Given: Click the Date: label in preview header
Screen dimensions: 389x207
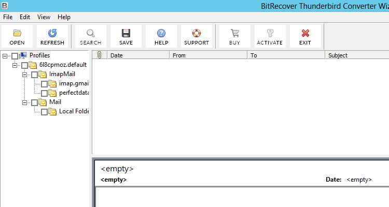Looking at the screenshot, I should [x=334, y=180].
